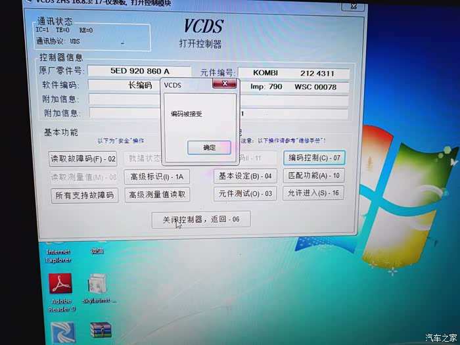Click 确定 in the VCDS dialog
Image resolution: width=460 pixels, height=345 pixels.
[209, 148]
